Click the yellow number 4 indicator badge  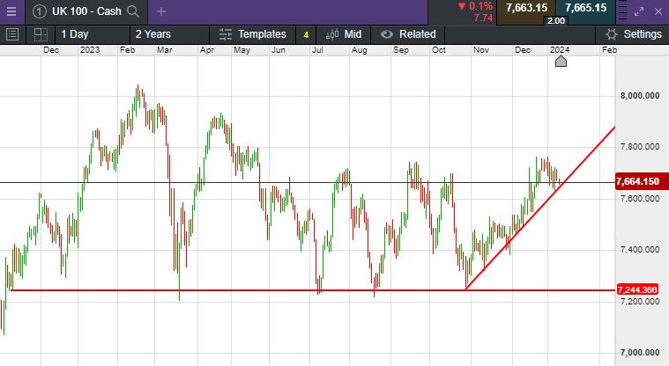306,34
